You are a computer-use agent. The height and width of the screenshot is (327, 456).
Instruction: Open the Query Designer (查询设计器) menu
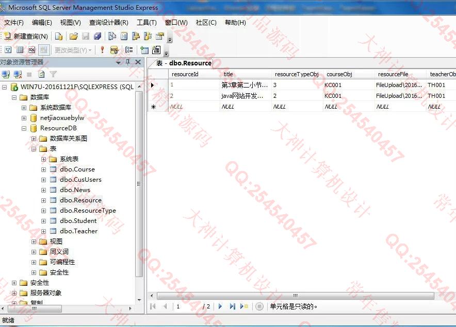click(x=108, y=22)
